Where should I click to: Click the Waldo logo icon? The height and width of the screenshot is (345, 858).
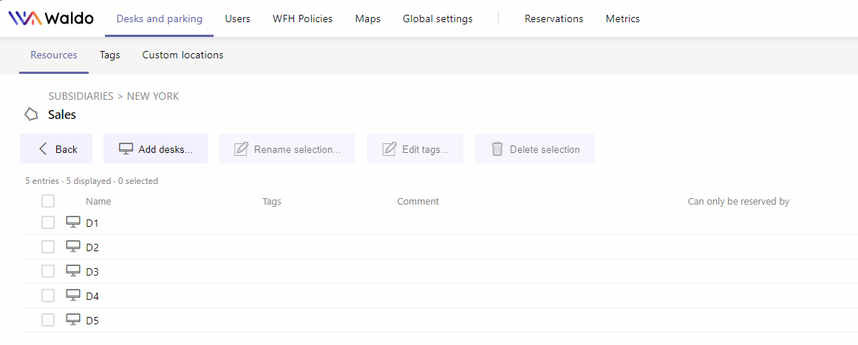25,18
